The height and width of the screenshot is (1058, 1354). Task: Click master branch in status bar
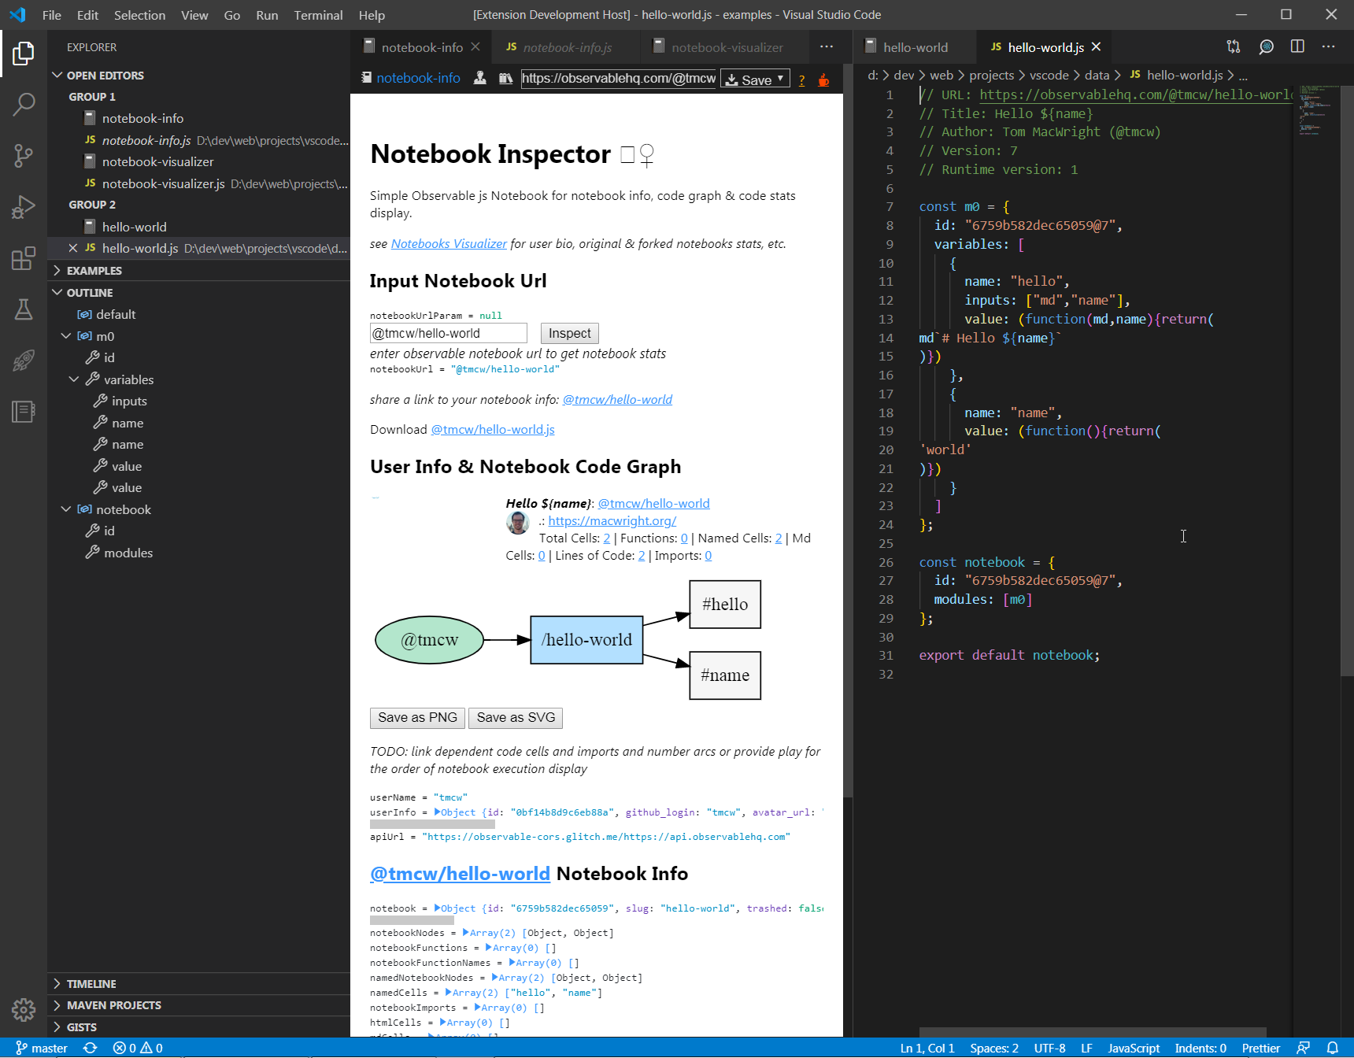[42, 1048]
